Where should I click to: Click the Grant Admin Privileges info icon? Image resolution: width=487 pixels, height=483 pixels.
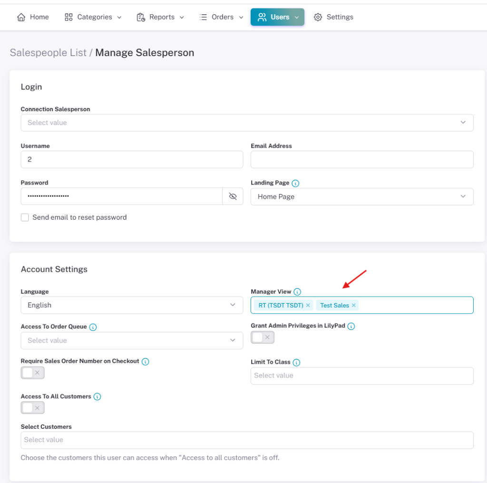351,326
